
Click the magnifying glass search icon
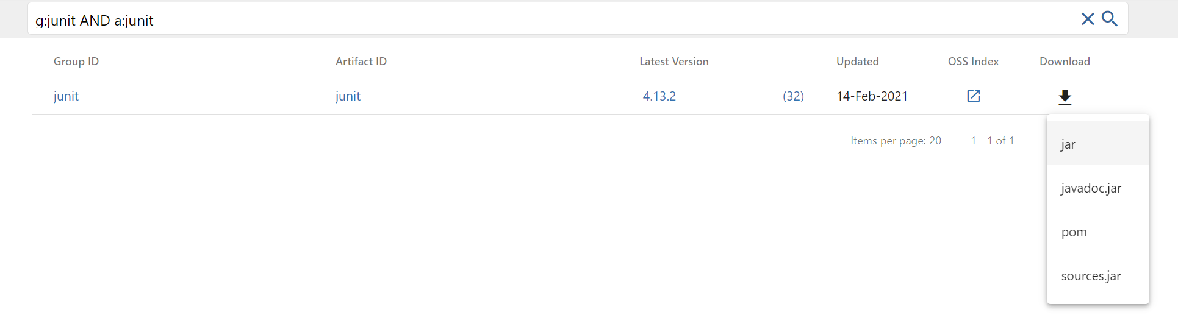point(1110,19)
